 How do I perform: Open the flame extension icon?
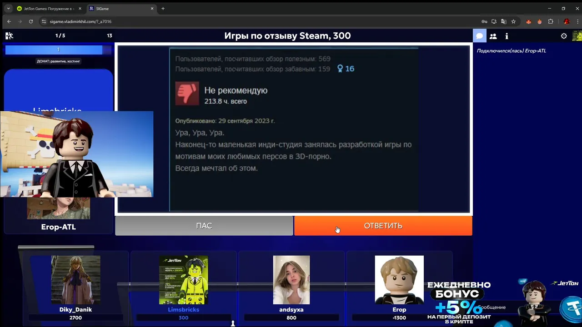click(539, 21)
